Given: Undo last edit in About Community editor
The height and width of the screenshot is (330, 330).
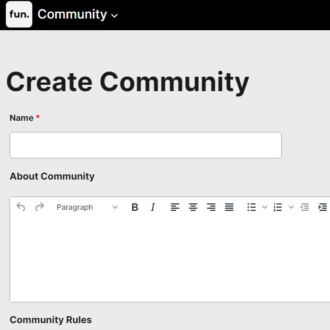Looking at the screenshot, I should point(21,207).
